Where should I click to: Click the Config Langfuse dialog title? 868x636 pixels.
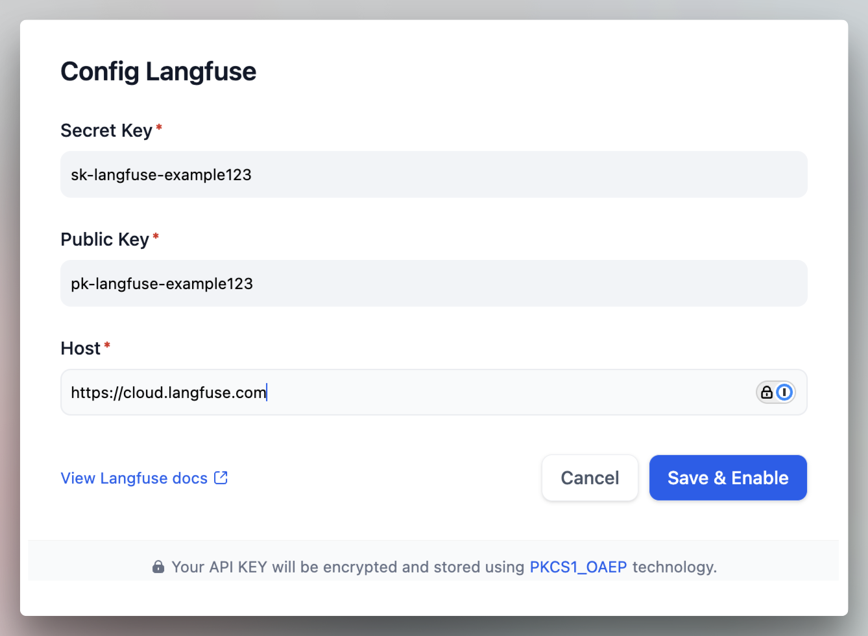click(158, 71)
